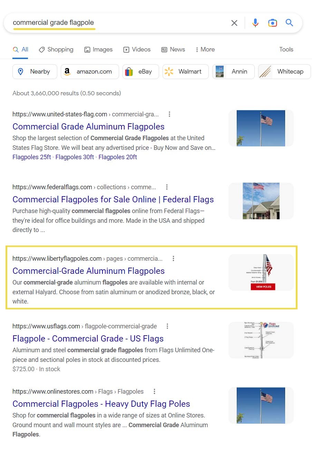
Task: Open Commercial Flagpoles for Sale Online Federal Flags
Action: (x=113, y=199)
